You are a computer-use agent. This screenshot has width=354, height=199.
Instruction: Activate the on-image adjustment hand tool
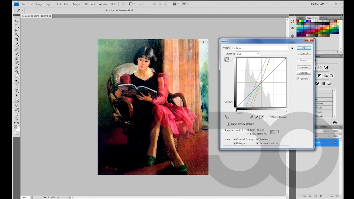(227, 117)
